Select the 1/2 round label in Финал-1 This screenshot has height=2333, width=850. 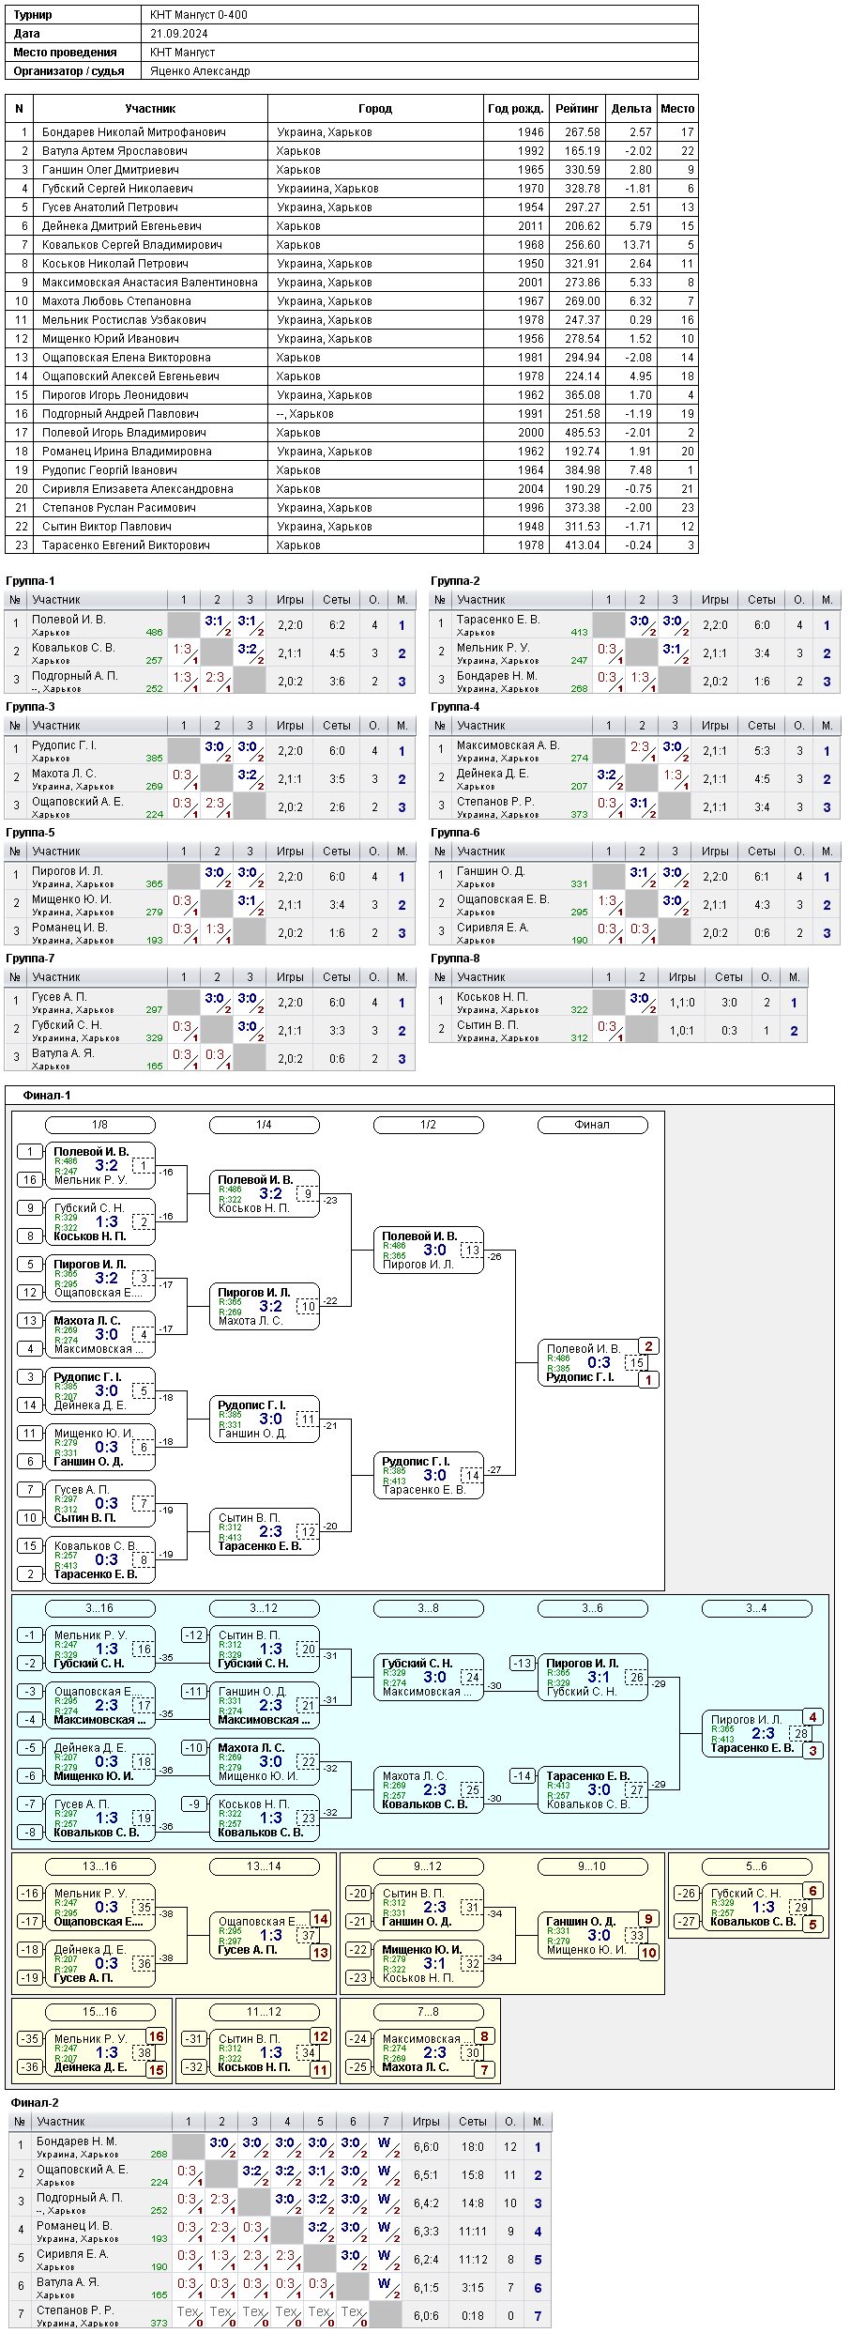click(428, 1125)
